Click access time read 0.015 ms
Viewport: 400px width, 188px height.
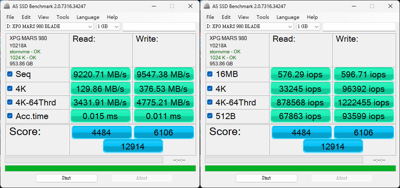pyautogui.click(x=100, y=116)
